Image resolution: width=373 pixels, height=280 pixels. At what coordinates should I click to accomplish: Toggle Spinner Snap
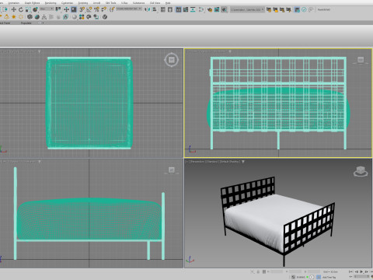(x=103, y=9)
